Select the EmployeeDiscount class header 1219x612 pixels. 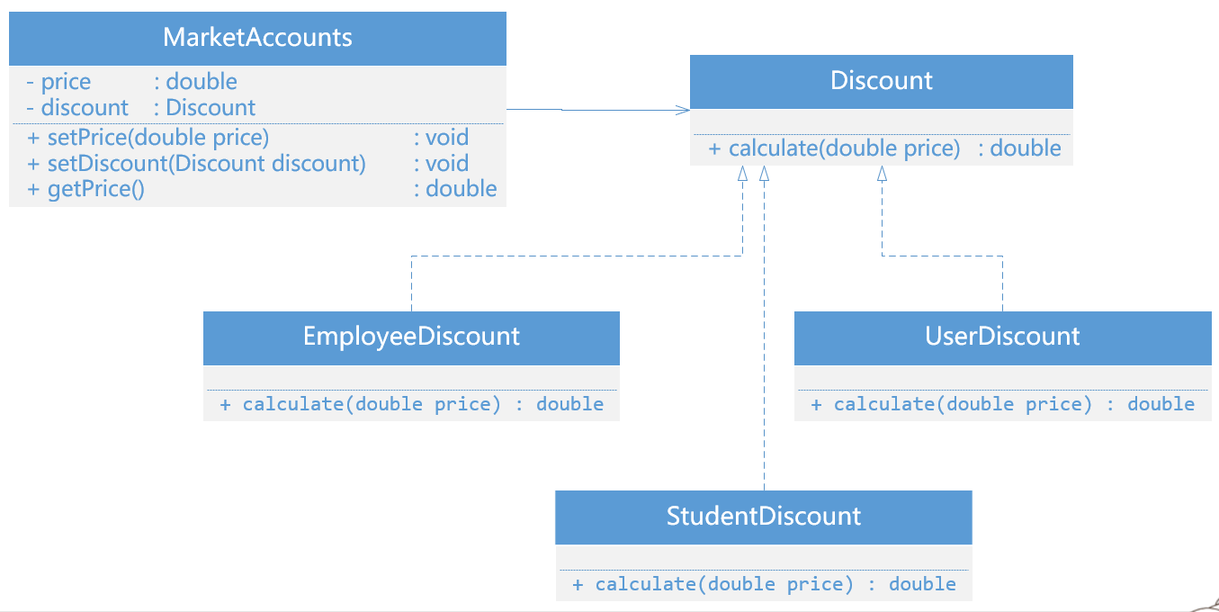411,337
